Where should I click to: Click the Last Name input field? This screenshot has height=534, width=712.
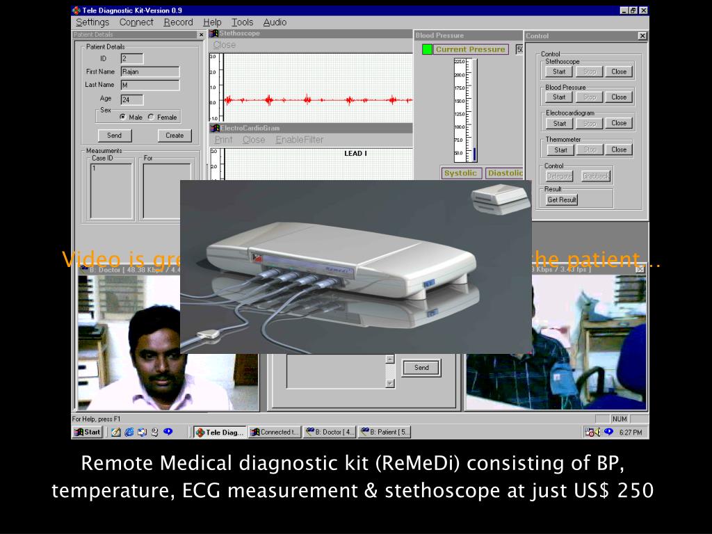(x=150, y=85)
